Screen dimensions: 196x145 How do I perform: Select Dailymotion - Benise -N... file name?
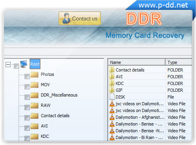(140, 131)
